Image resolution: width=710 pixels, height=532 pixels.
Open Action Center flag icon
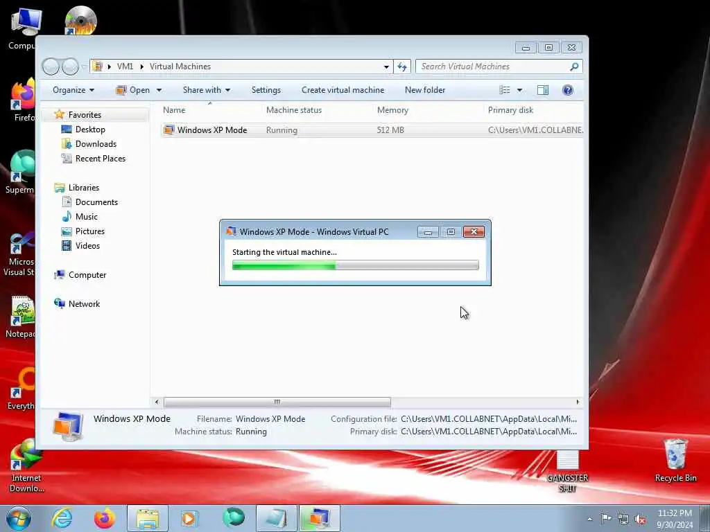(606, 518)
